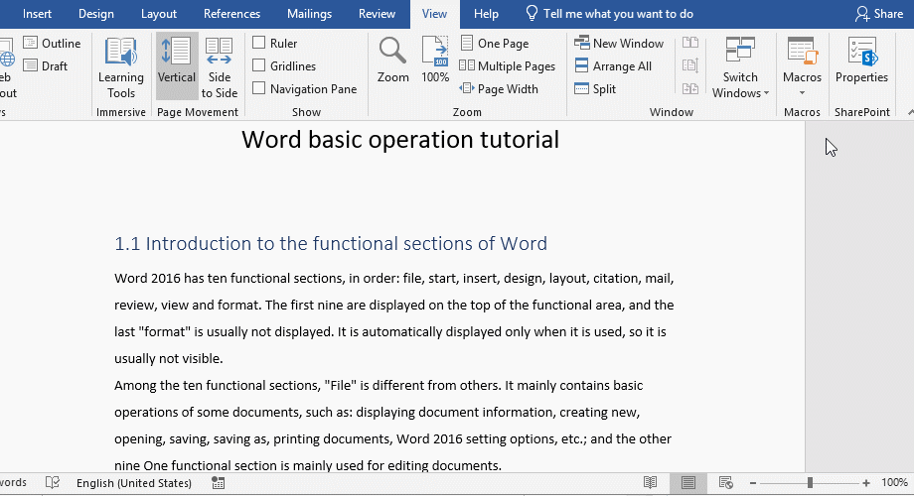Click zoom out minus button
The height and width of the screenshot is (496, 914).
point(752,483)
